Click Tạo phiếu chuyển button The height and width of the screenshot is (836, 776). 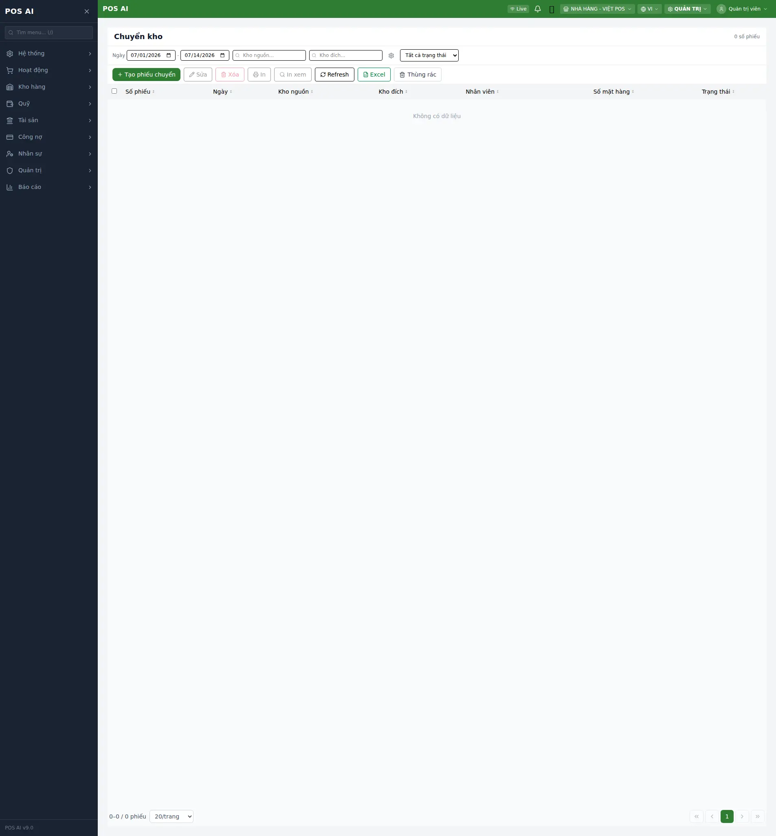point(146,75)
